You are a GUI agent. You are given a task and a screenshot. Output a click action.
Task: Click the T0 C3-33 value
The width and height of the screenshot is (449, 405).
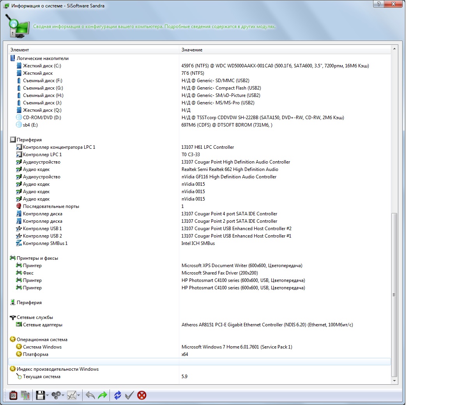191,155
